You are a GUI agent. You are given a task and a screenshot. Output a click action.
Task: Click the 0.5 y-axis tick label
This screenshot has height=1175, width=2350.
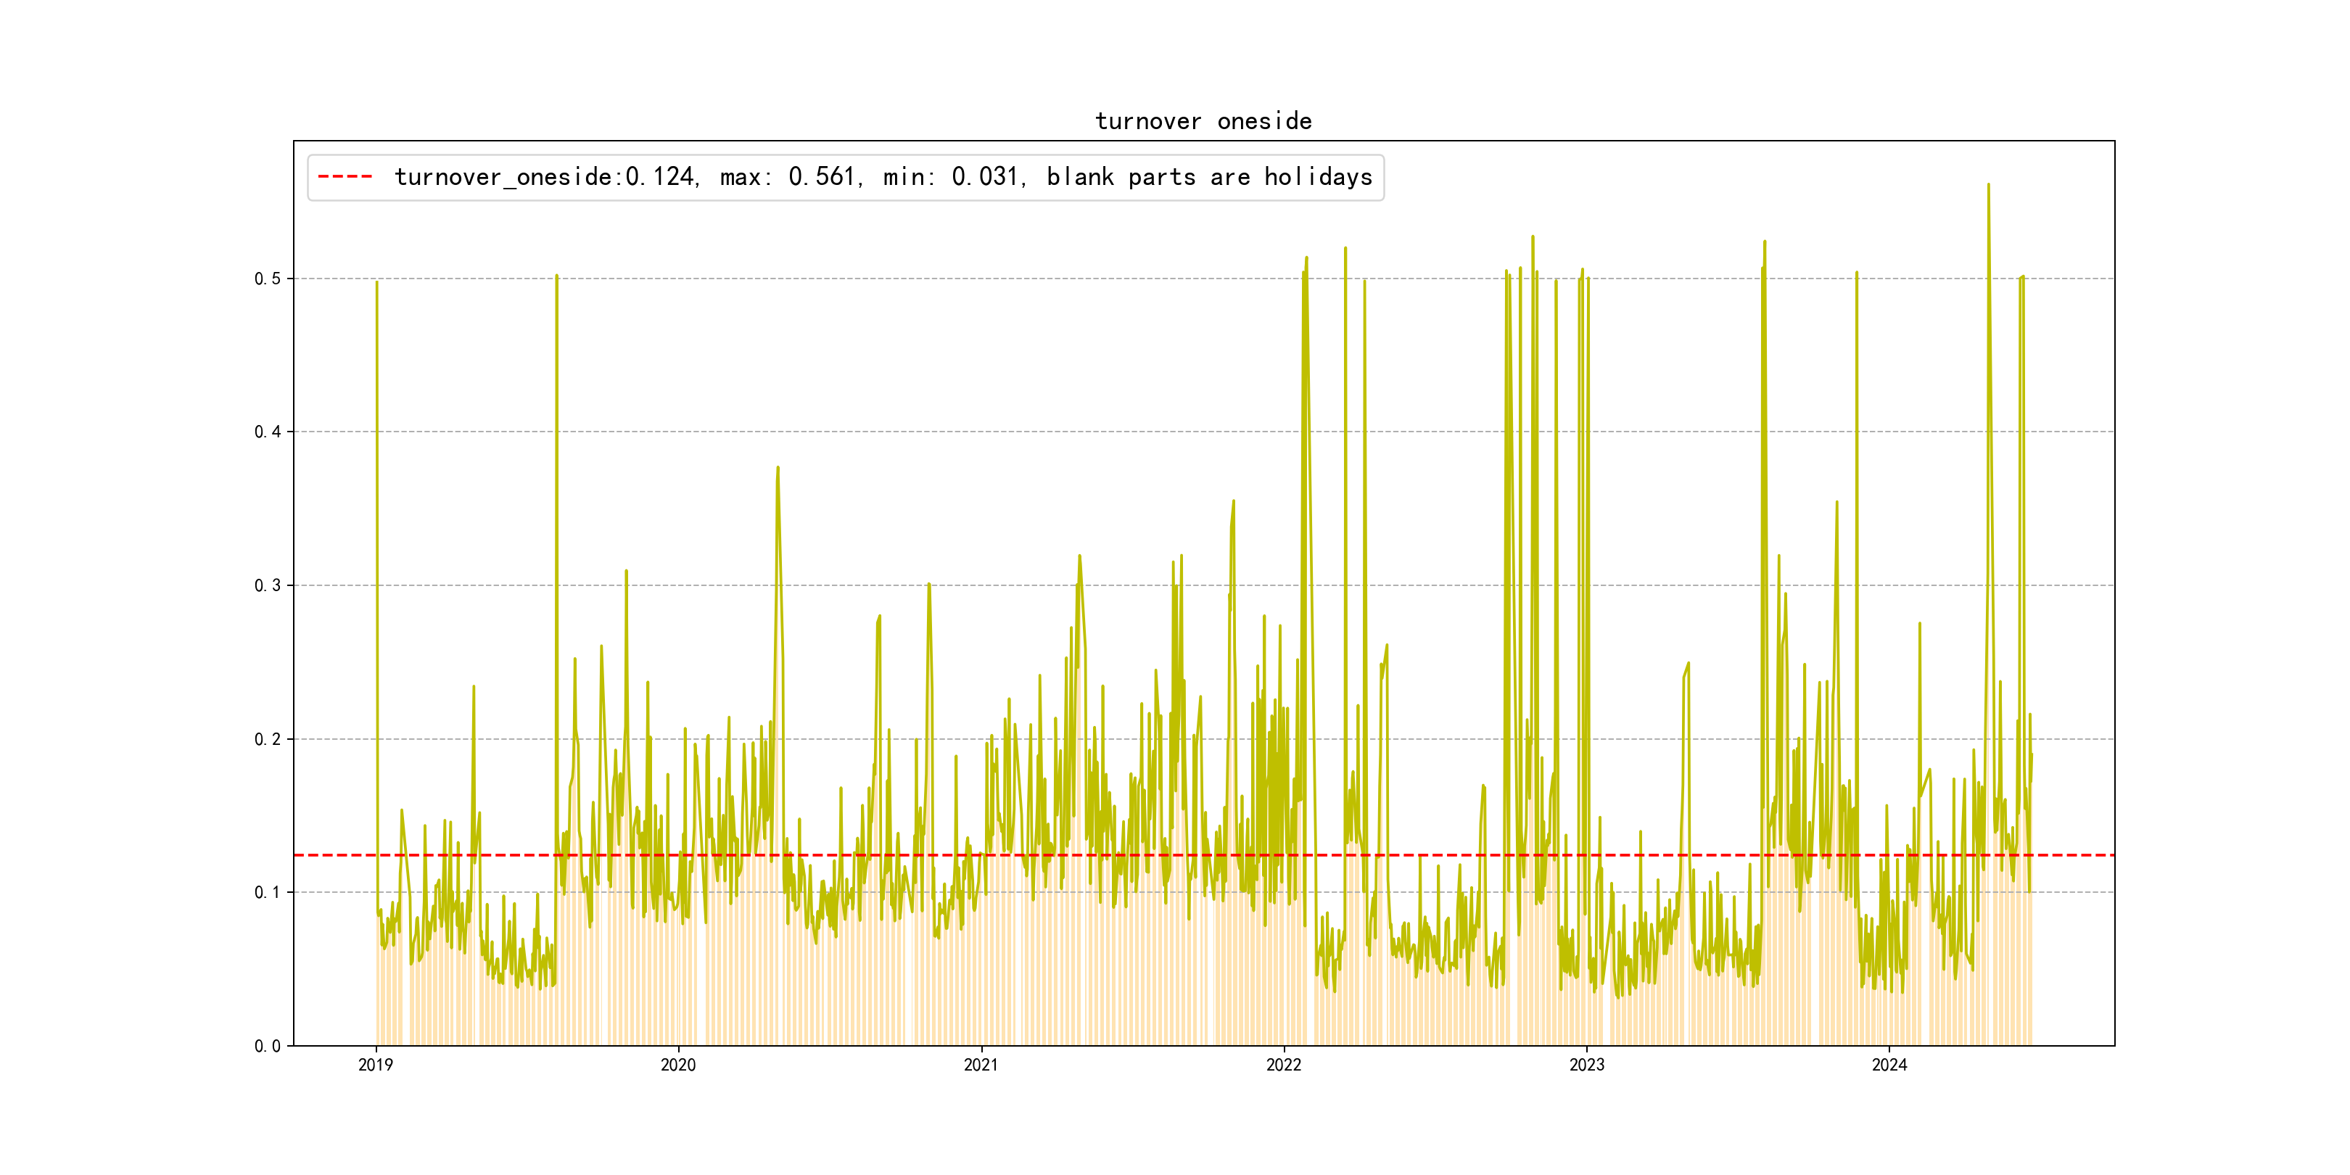point(268,279)
